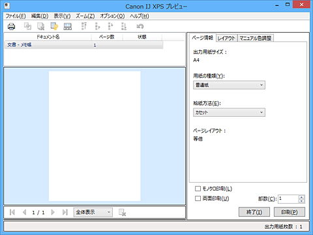The image size is (313, 235).
Task: Click the reset documents toolbar icon
Action: [x=54, y=26]
